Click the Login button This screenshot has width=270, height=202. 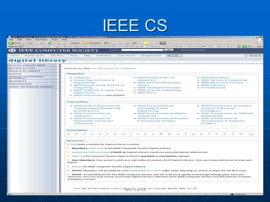click(x=174, y=56)
